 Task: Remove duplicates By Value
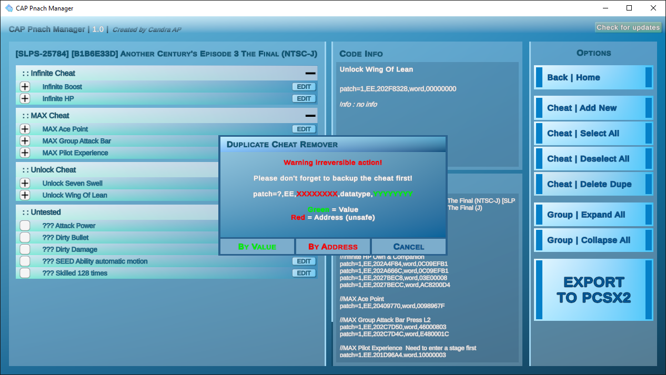(x=257, y=246)
